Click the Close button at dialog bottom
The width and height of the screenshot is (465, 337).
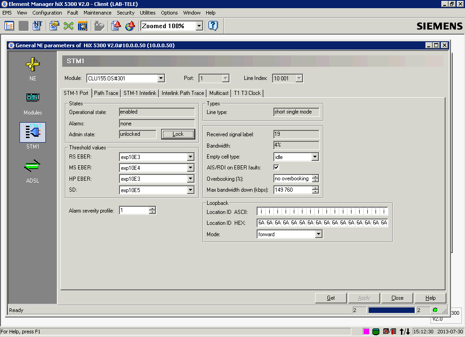coord(397,298)
